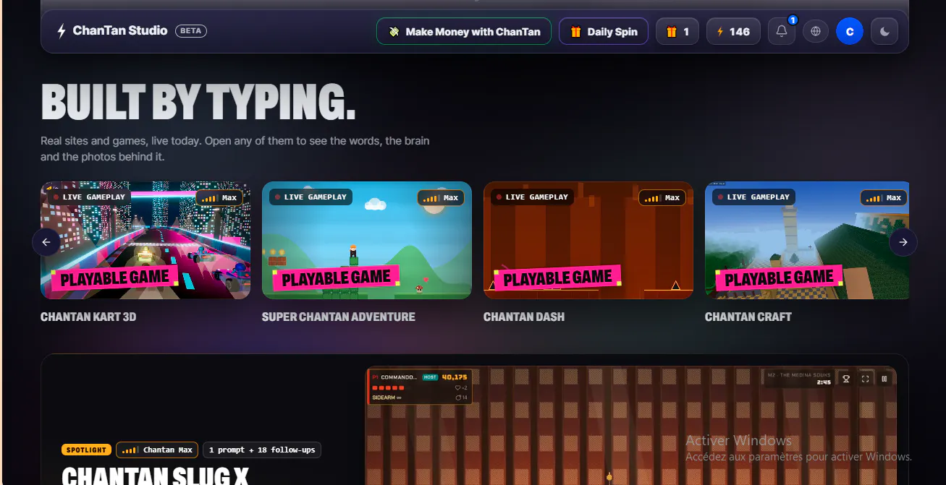Click the SUPER CHANTAN ADVENTURE title
The image size is (946, 485).
339,317
